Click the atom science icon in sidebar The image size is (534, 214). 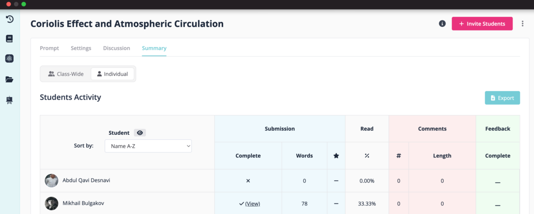tap(10, 59)
